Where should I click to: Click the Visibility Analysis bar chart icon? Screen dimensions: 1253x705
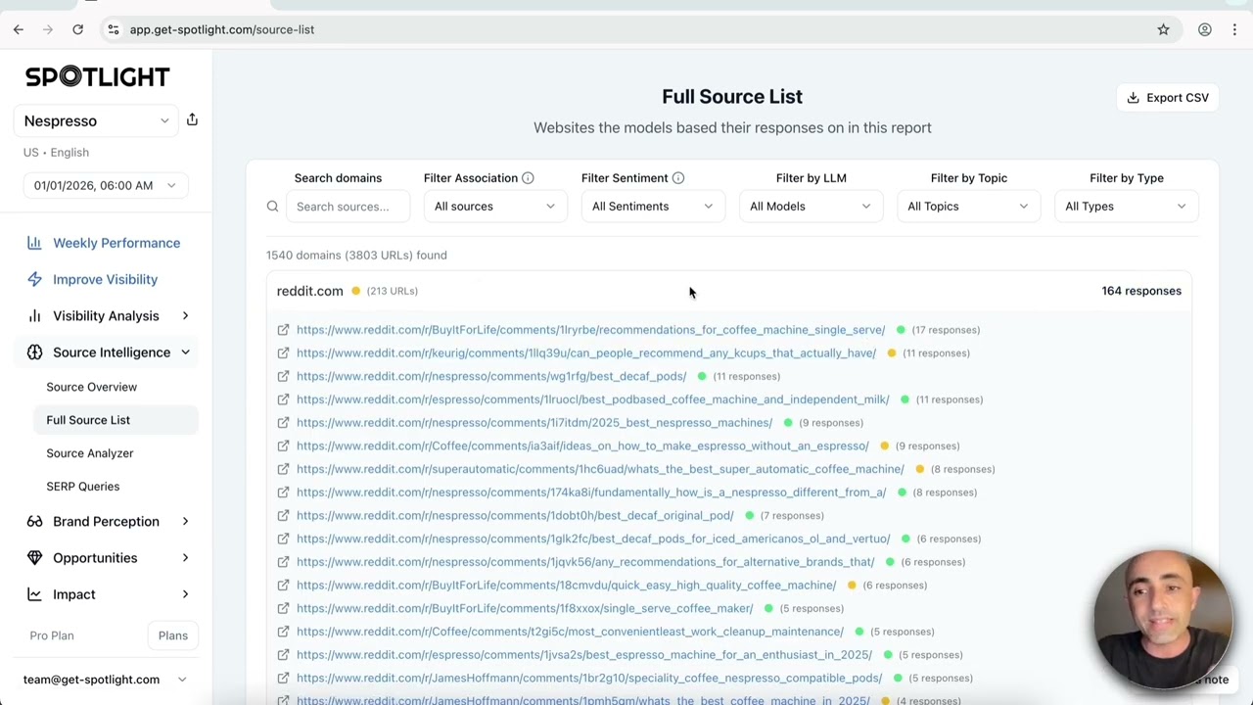(x=34, y=315)
